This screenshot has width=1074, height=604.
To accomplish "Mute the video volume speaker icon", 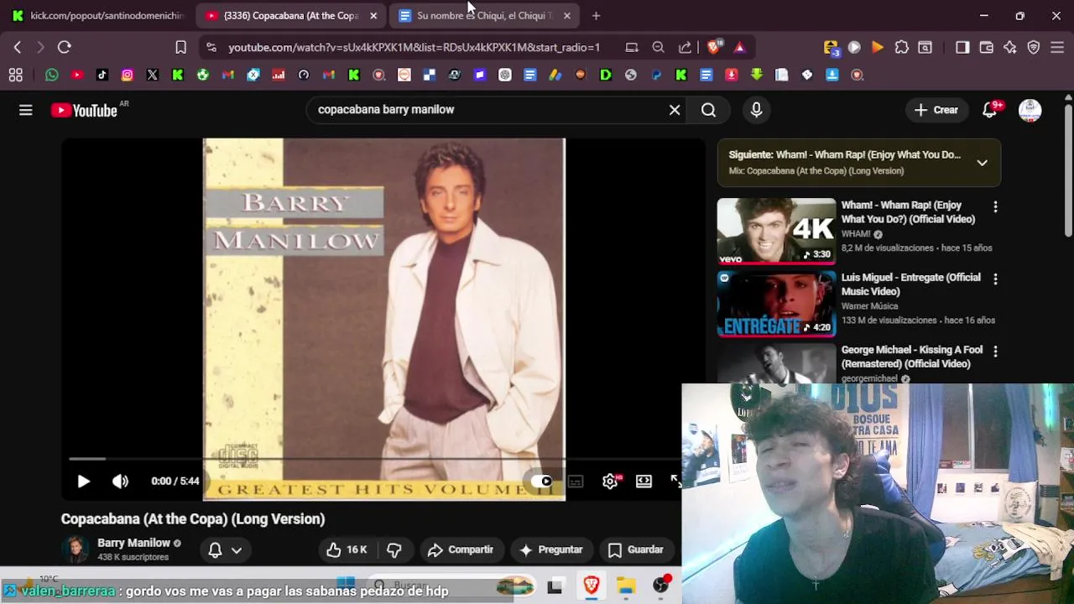I will coord(120,481).
